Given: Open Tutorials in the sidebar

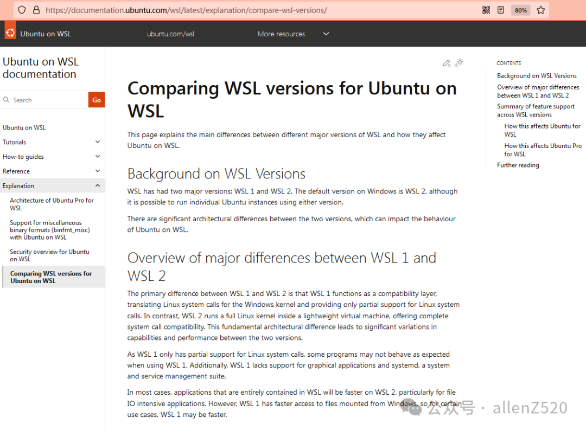Looking at the screenshot, I should (14, 142).
